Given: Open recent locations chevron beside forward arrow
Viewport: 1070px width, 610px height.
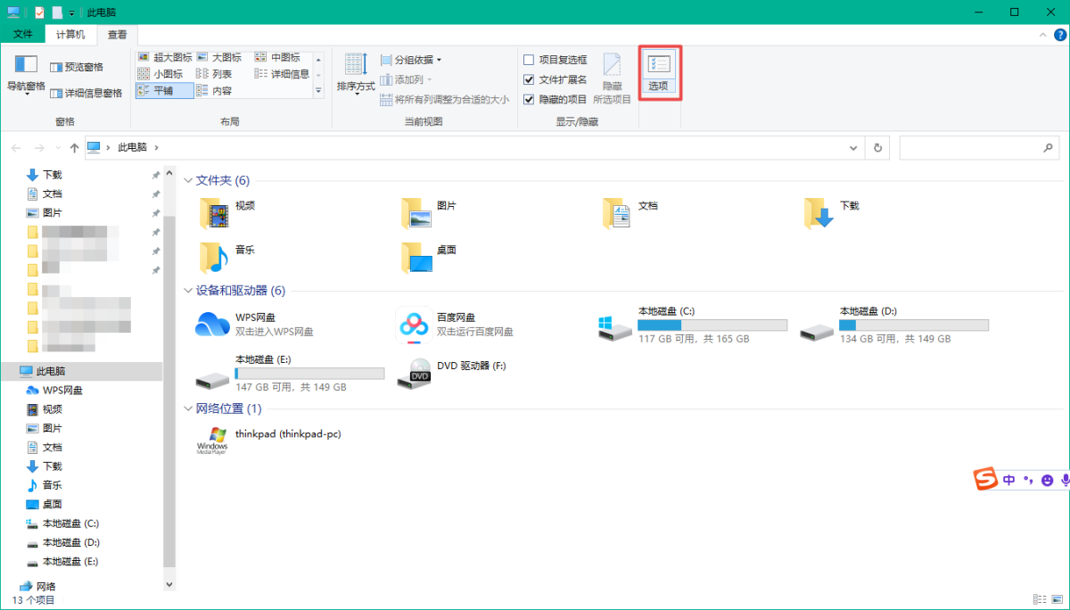Looking at the screenshot, I should 58,147.
